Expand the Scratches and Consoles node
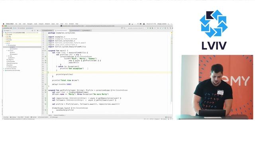Screen dimensions: 255x143 pyautogui.click(x=4, y=70)
